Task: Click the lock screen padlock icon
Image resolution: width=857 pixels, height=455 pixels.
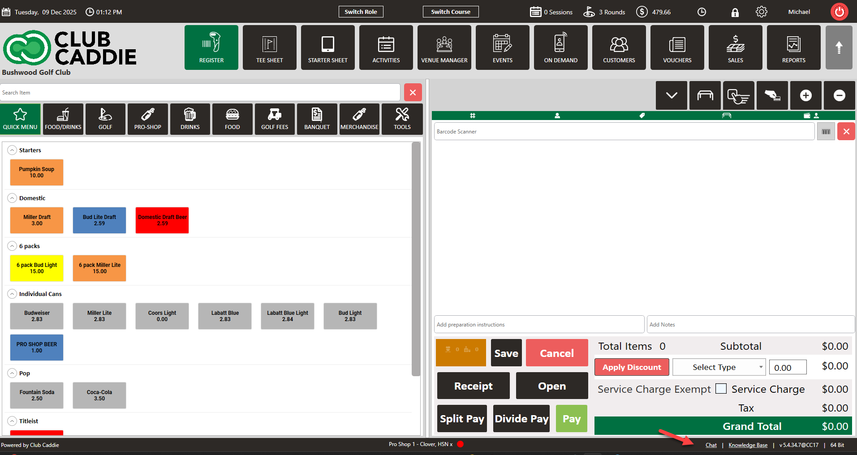Action: click(735, 13)
